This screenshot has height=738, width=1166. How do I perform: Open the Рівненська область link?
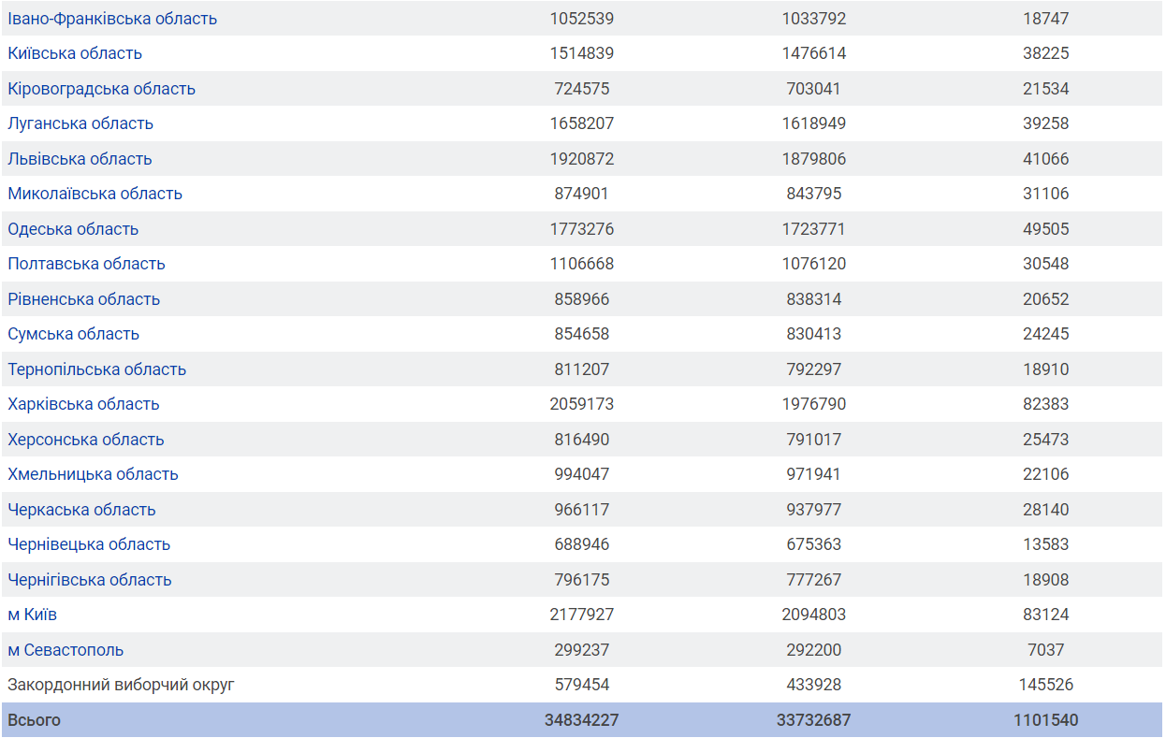point(83,299)
